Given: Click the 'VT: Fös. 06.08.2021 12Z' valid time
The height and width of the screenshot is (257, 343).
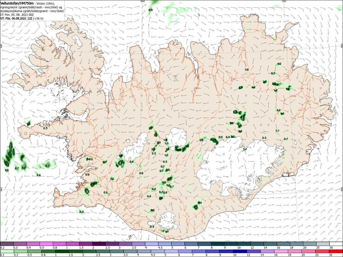Looking at the screenshot, I should click(16, 18).
